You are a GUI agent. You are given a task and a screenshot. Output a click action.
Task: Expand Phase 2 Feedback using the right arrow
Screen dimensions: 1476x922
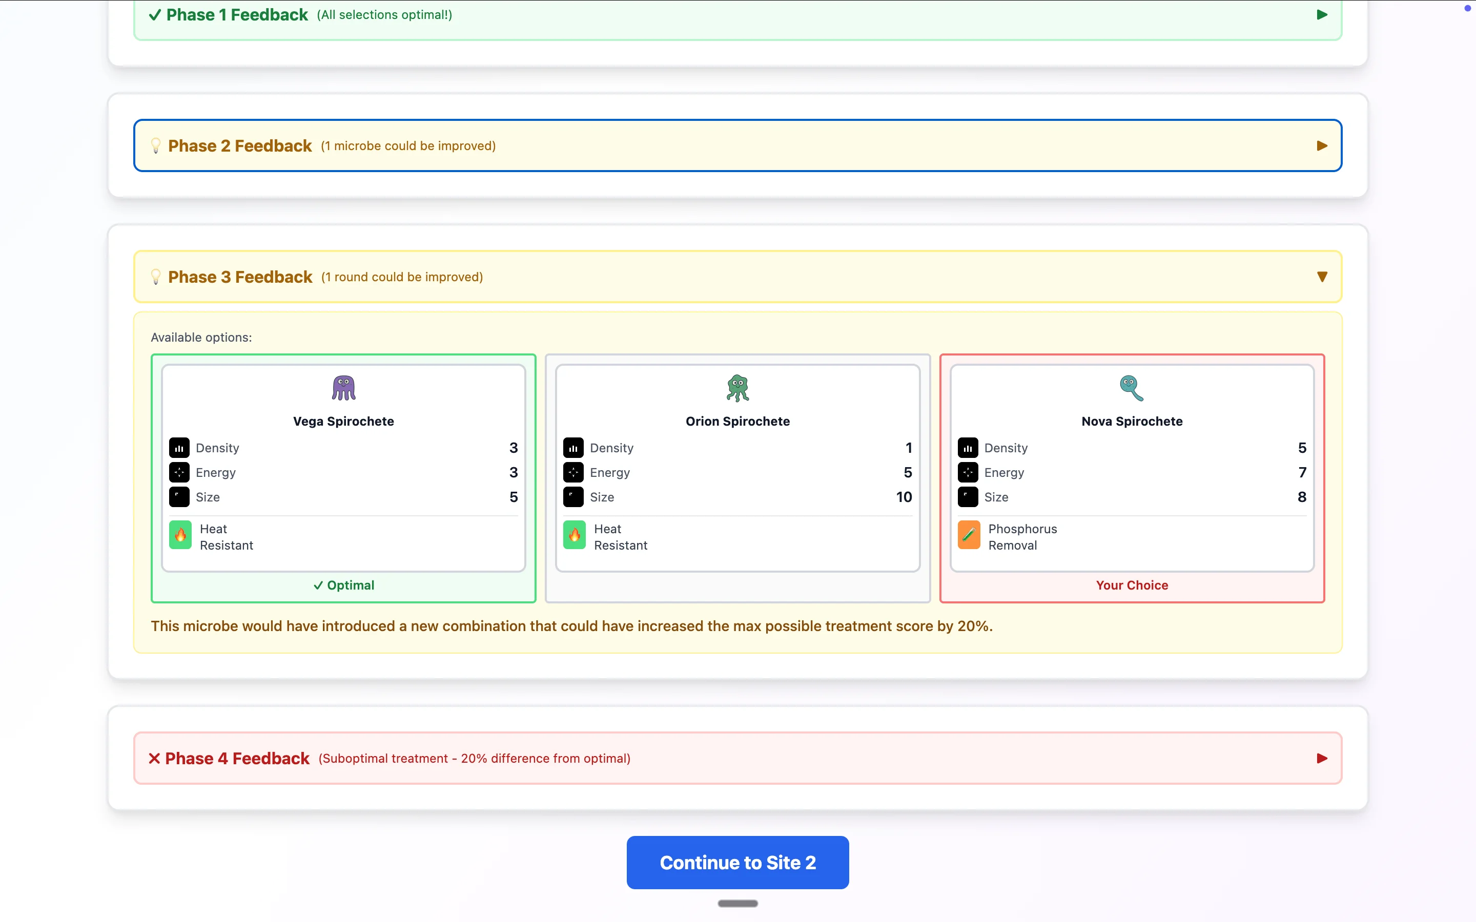coord(1322,146)
